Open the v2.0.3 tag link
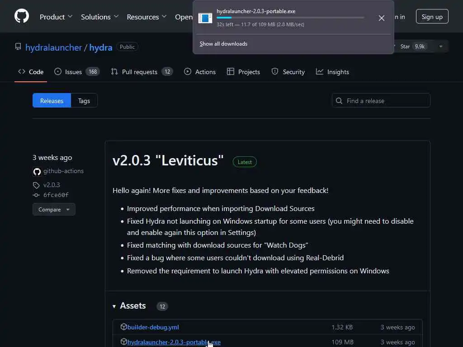 (52, 185)
